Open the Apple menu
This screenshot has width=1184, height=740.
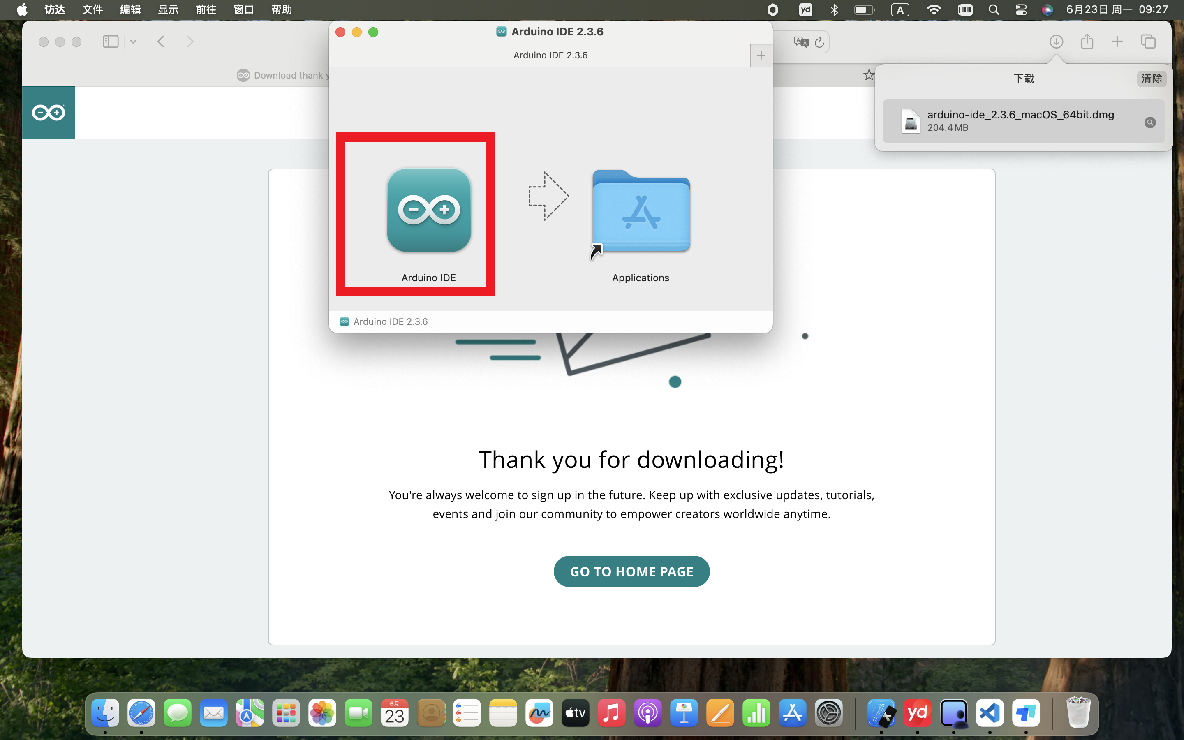pyautogui.click(x=22, y=10)
